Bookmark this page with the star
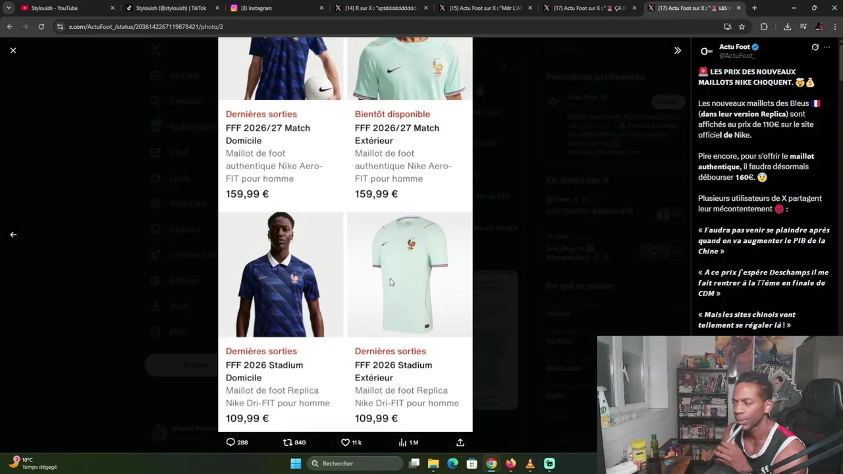Image resolution: width=843 pixels, height=474 pixels. 742,26
